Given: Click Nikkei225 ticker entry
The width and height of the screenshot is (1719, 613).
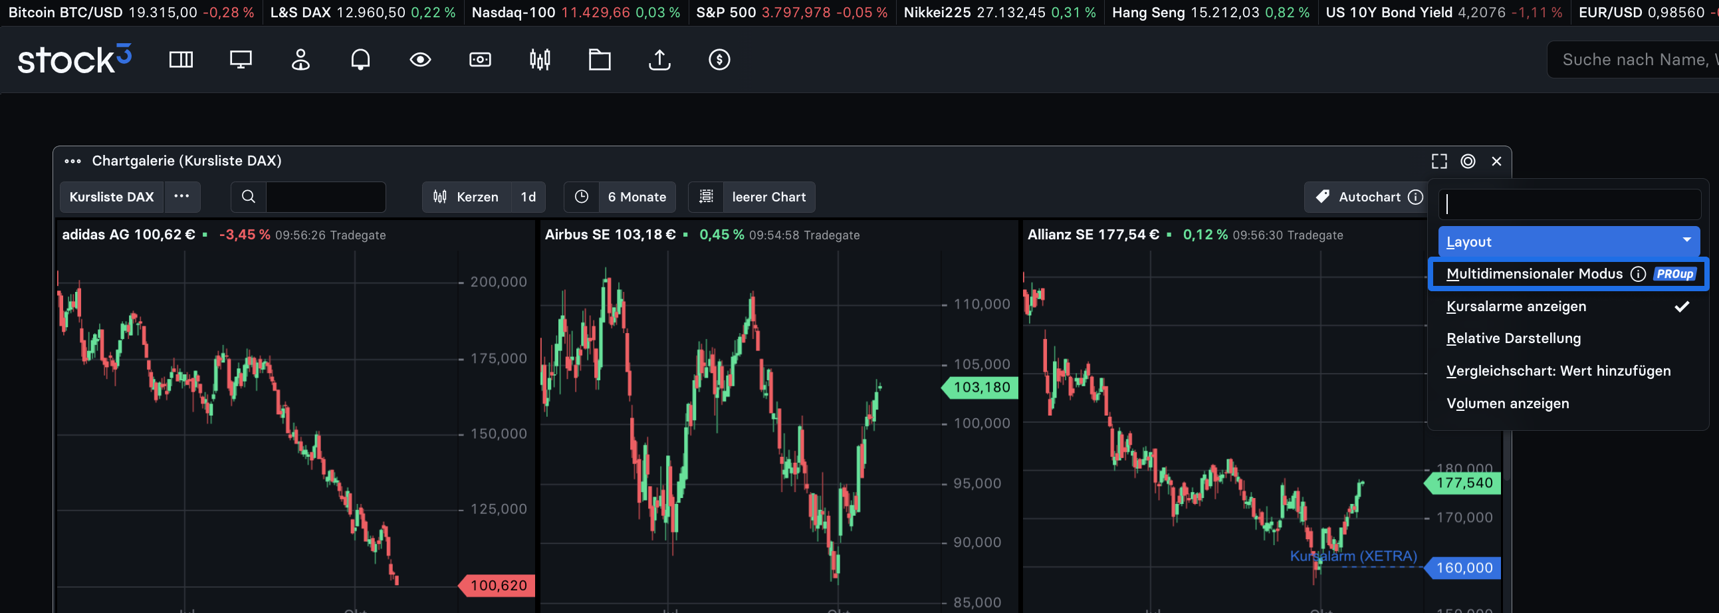Looking at the screenshot, I should coord(1000,13).
